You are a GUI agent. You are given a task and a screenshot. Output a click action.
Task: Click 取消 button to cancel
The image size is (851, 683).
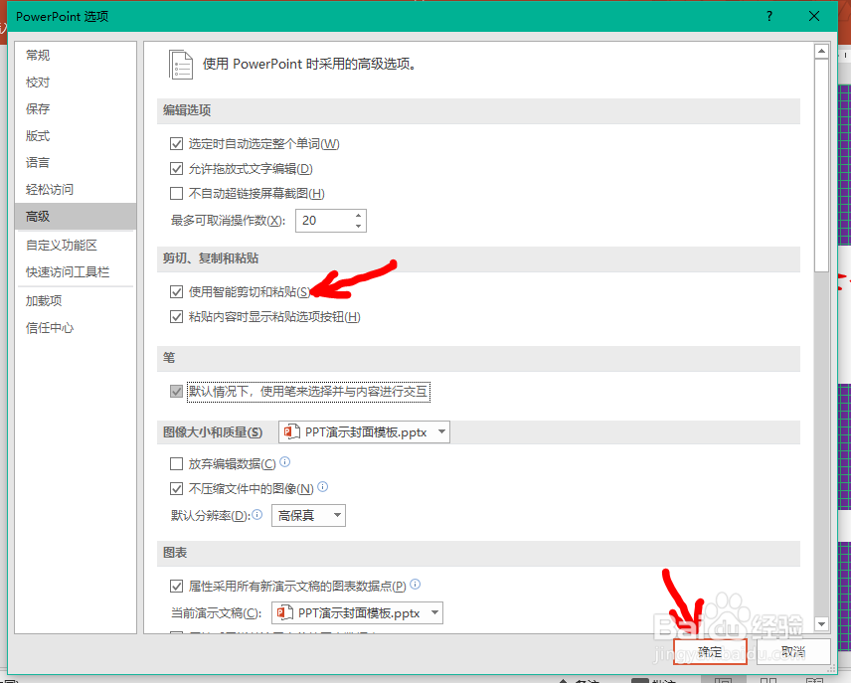(x=793, y=651)
